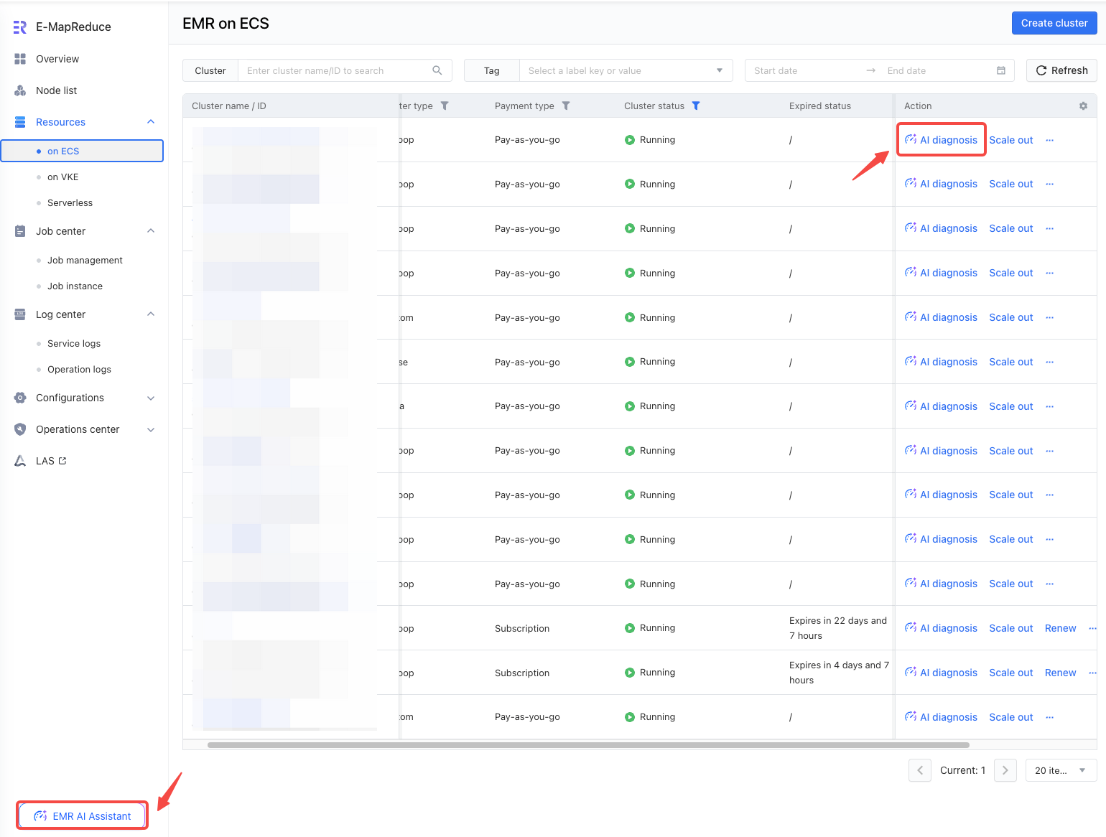Open the Payment type filter funnel
The height and width of the screenshot is (837, 1106).
[x=566, y=106]
